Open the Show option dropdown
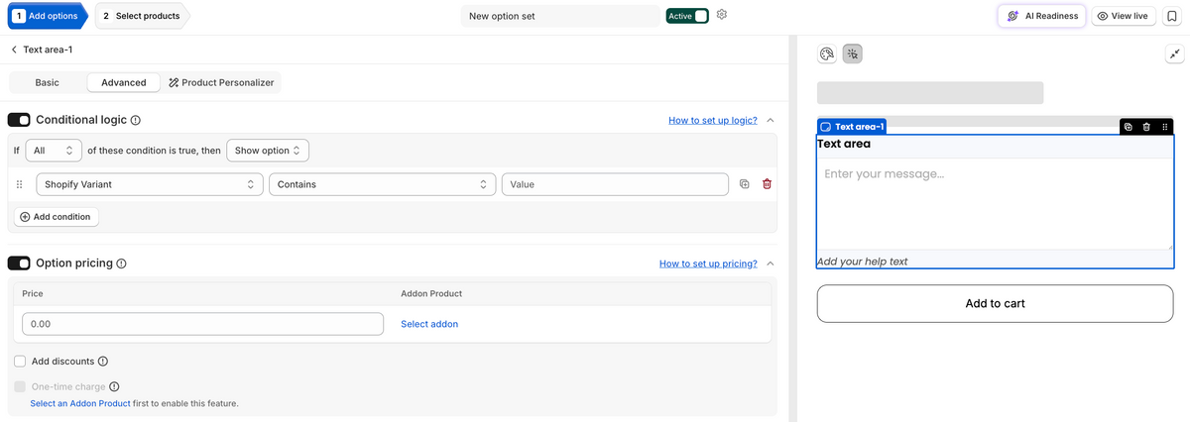 [x=268, y=151]
